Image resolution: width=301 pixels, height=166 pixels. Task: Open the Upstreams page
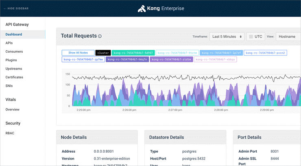tap(14, 69)
